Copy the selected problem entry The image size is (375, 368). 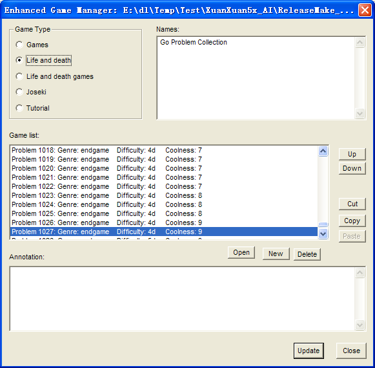(x=352, y=221)
